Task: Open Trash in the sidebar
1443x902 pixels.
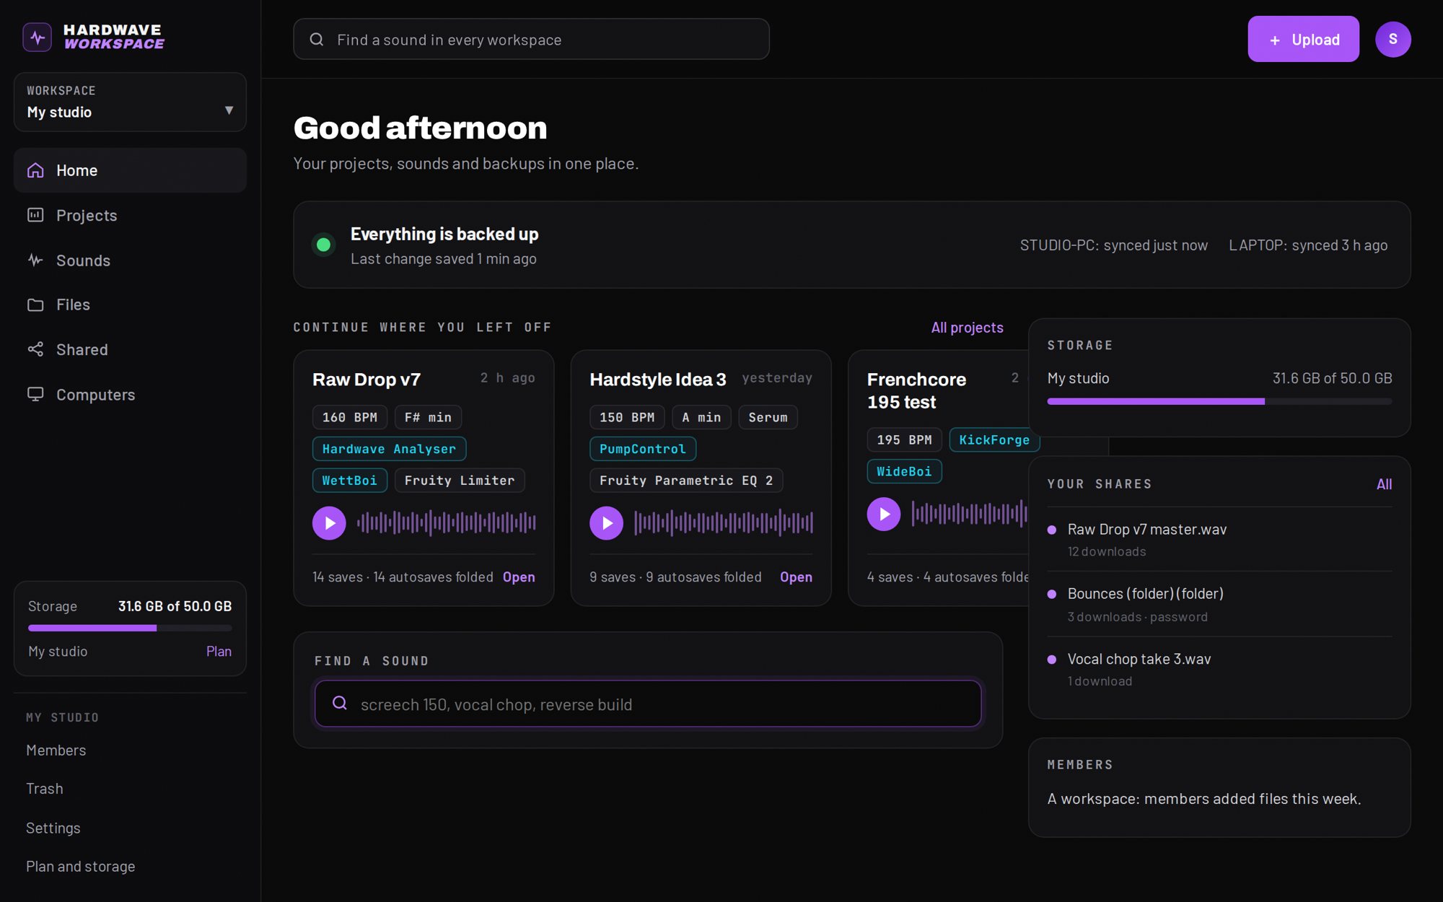Action: coord(45,788)
